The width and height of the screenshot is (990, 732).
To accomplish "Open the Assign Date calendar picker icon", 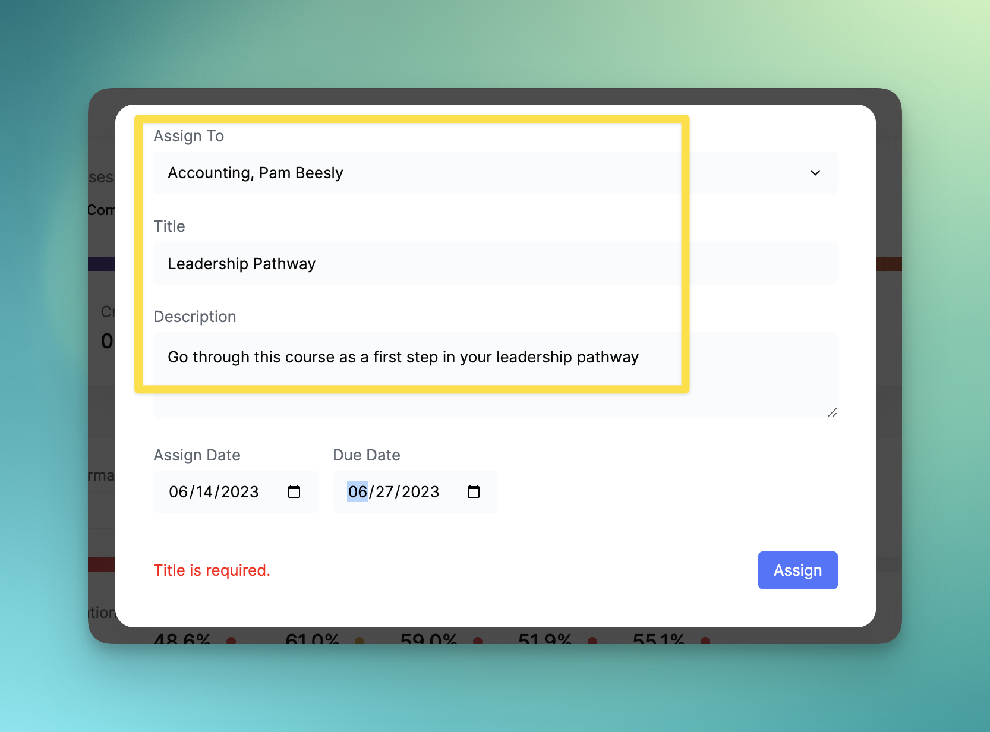I will [294, 492].
